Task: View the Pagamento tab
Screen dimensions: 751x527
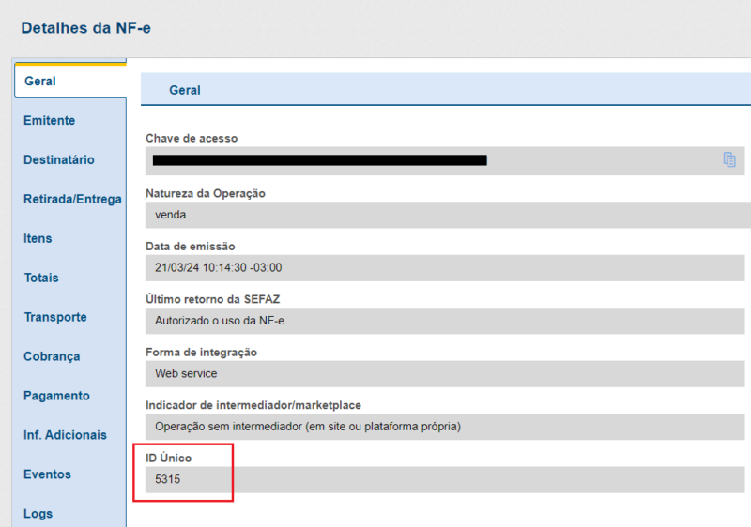Action: click(56, 397)
